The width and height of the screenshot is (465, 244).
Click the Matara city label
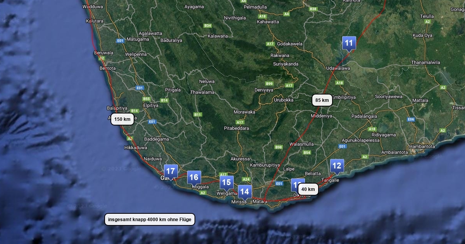tap(260, 202)
